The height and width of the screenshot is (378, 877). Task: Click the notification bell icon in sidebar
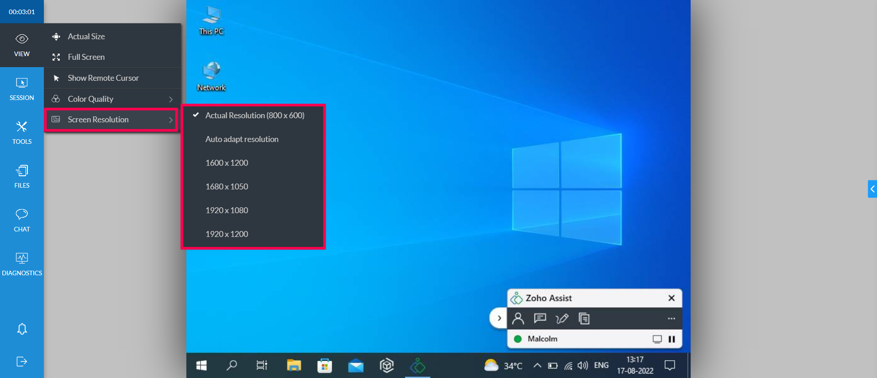coord(22,329)
